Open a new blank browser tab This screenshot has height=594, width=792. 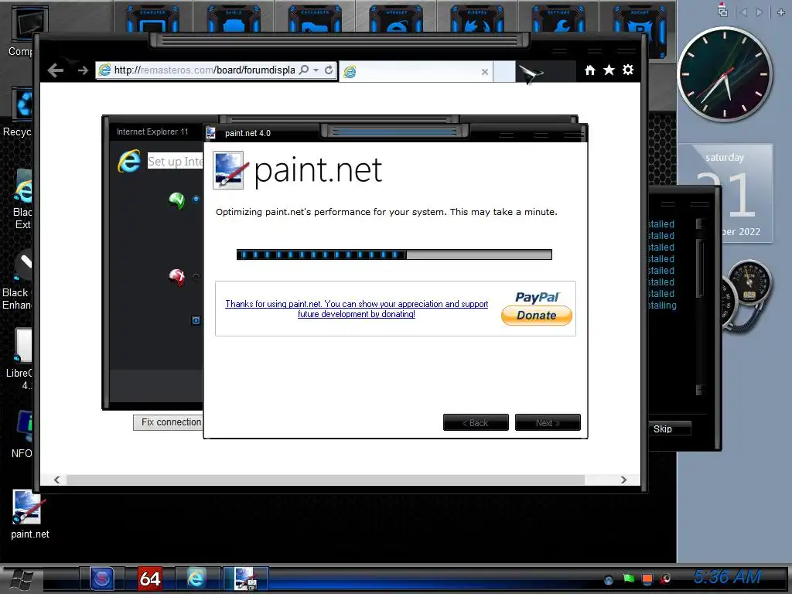(504, 71)
